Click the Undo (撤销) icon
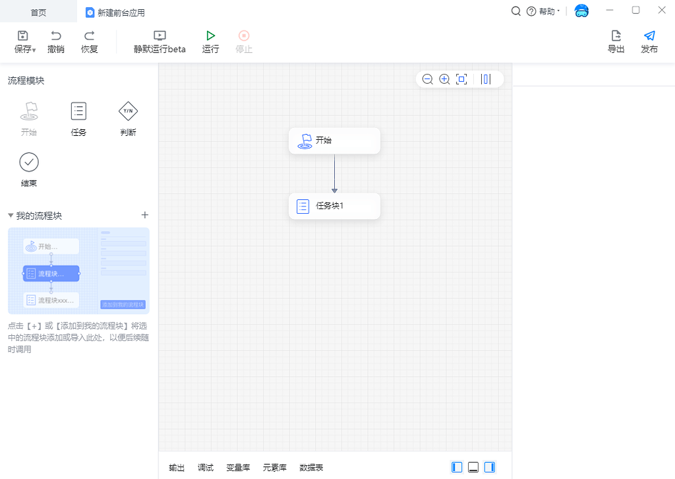 tap(56, 36)
